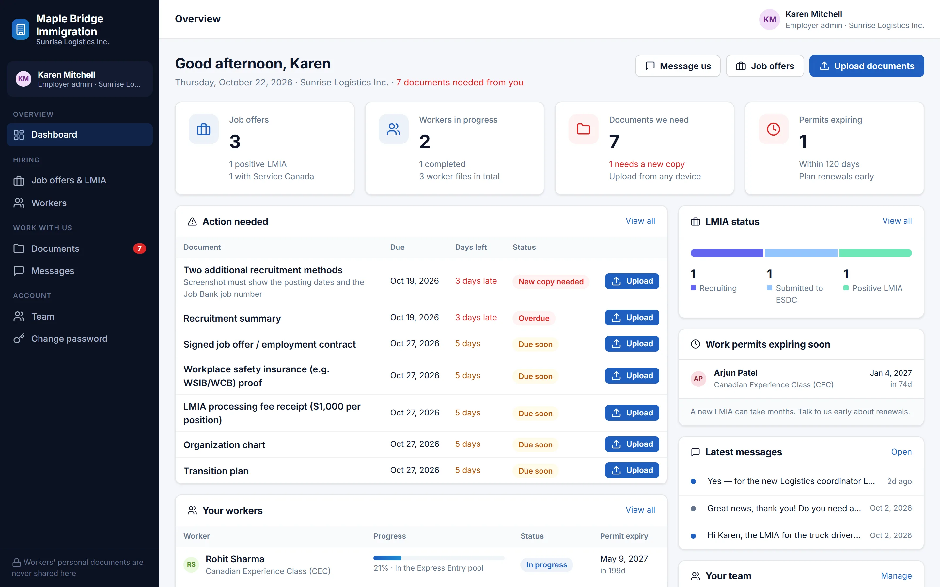This screenshot has height=587, width=940.
Task: Click the folder icon on Documents we need card
Action: pos(584,129)
